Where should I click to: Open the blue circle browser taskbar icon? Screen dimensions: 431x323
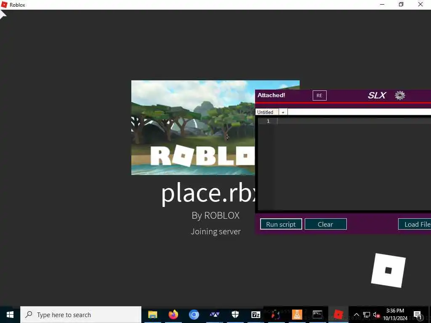pyautogui.click(x=194, y=315)
